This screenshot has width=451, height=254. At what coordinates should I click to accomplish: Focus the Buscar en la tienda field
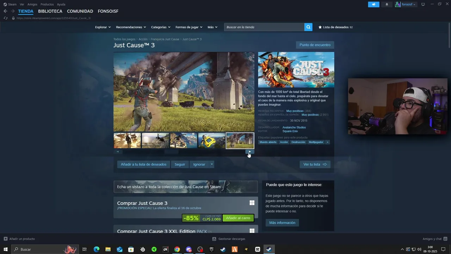tap(264, 27)
